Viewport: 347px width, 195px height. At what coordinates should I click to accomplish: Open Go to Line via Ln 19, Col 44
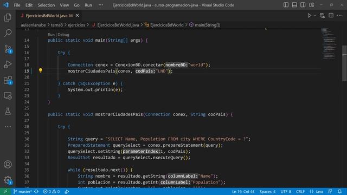243,191
